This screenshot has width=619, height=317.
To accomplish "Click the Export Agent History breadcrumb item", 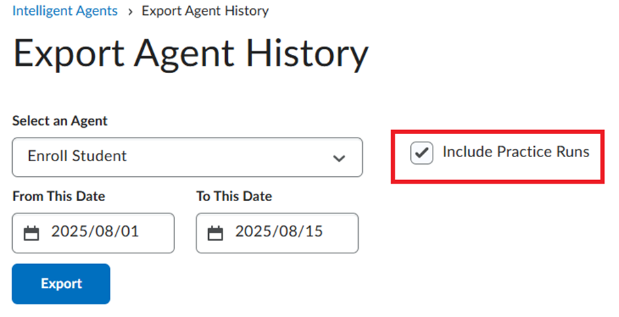I will pos(205,11).
